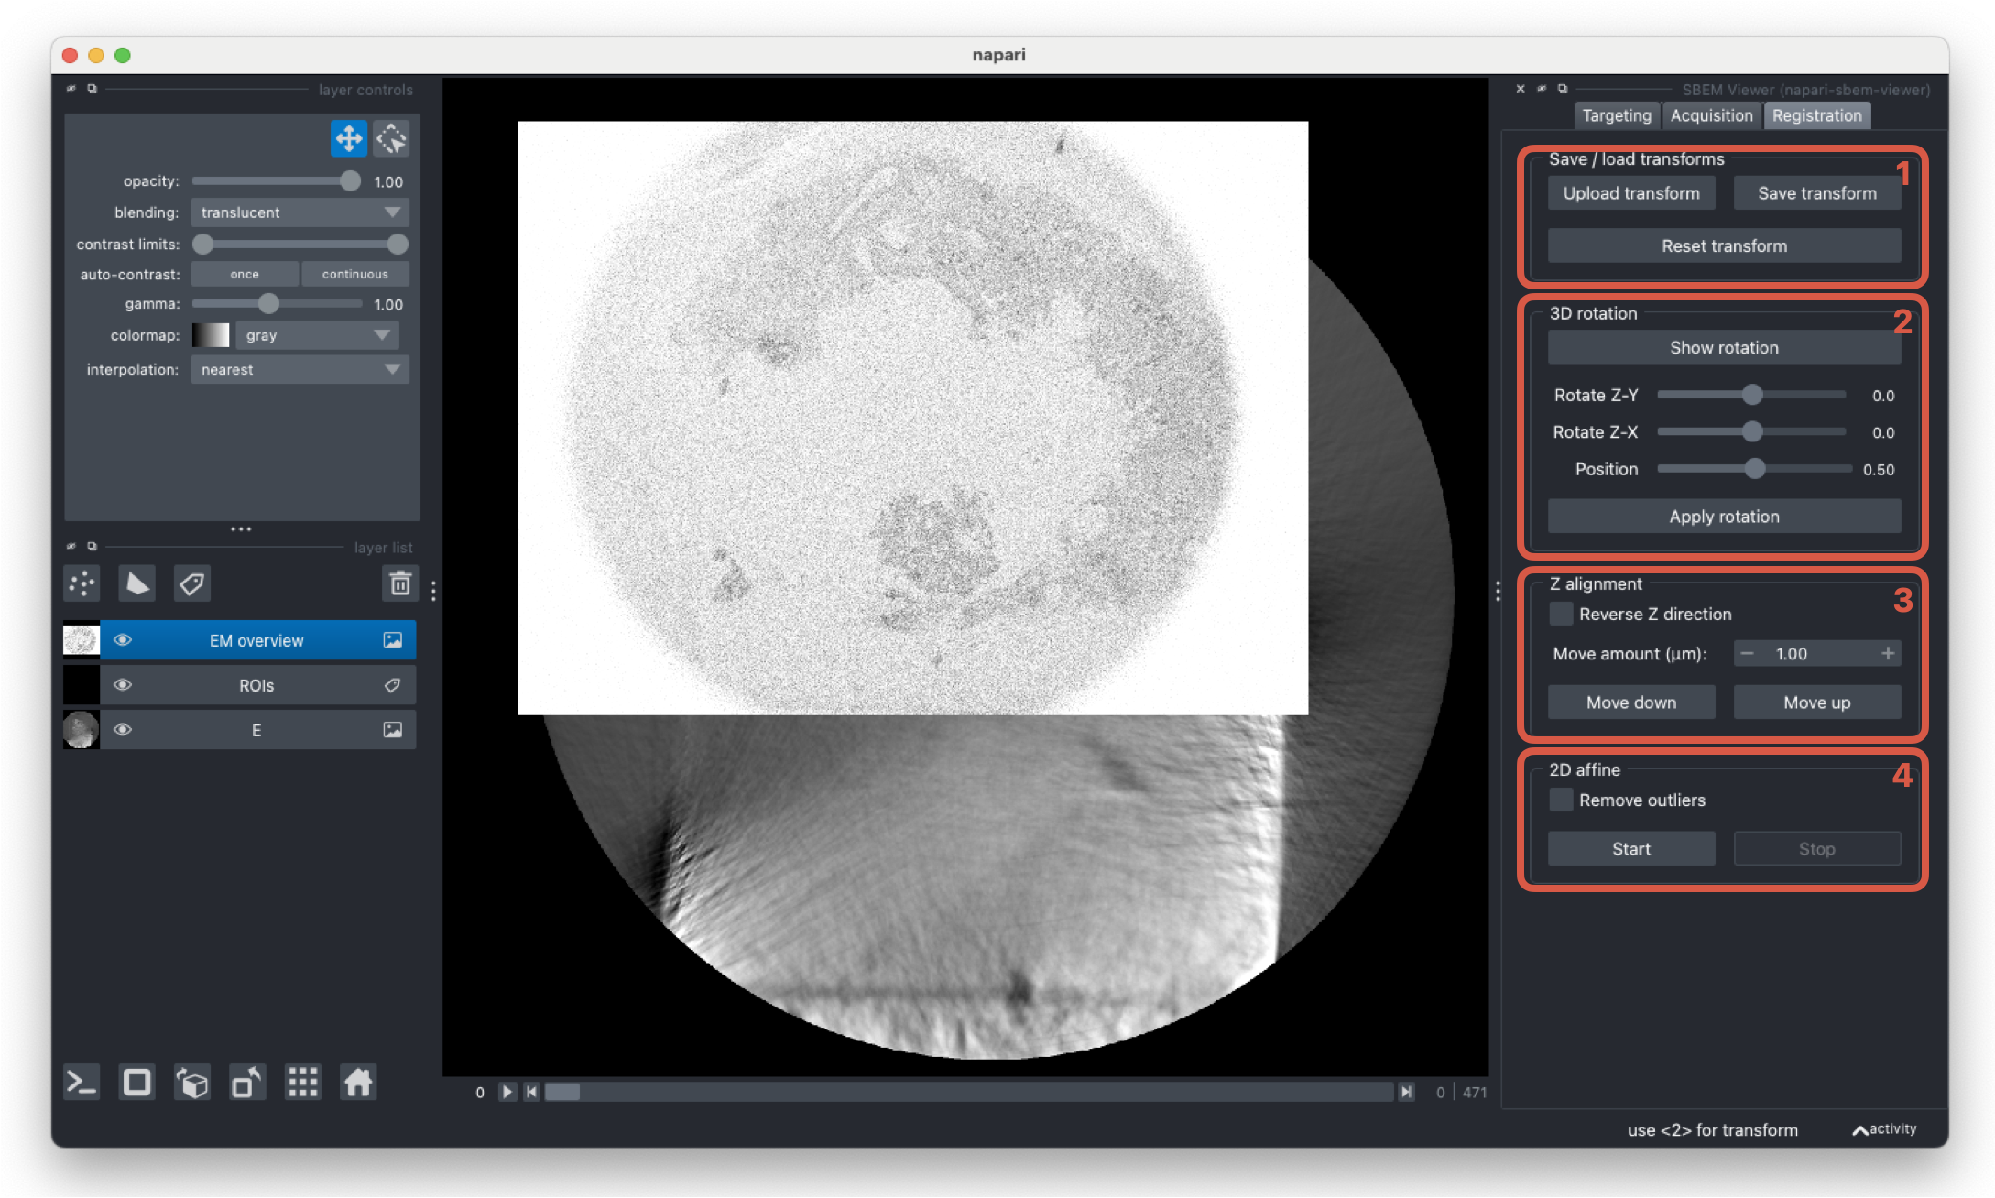Float the layer list dock panel
This screenshot has height=1198, width=1995.
[92, 546]
